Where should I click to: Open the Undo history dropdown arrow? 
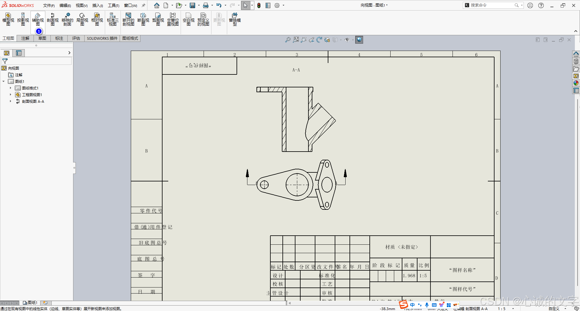pos(225,5)
